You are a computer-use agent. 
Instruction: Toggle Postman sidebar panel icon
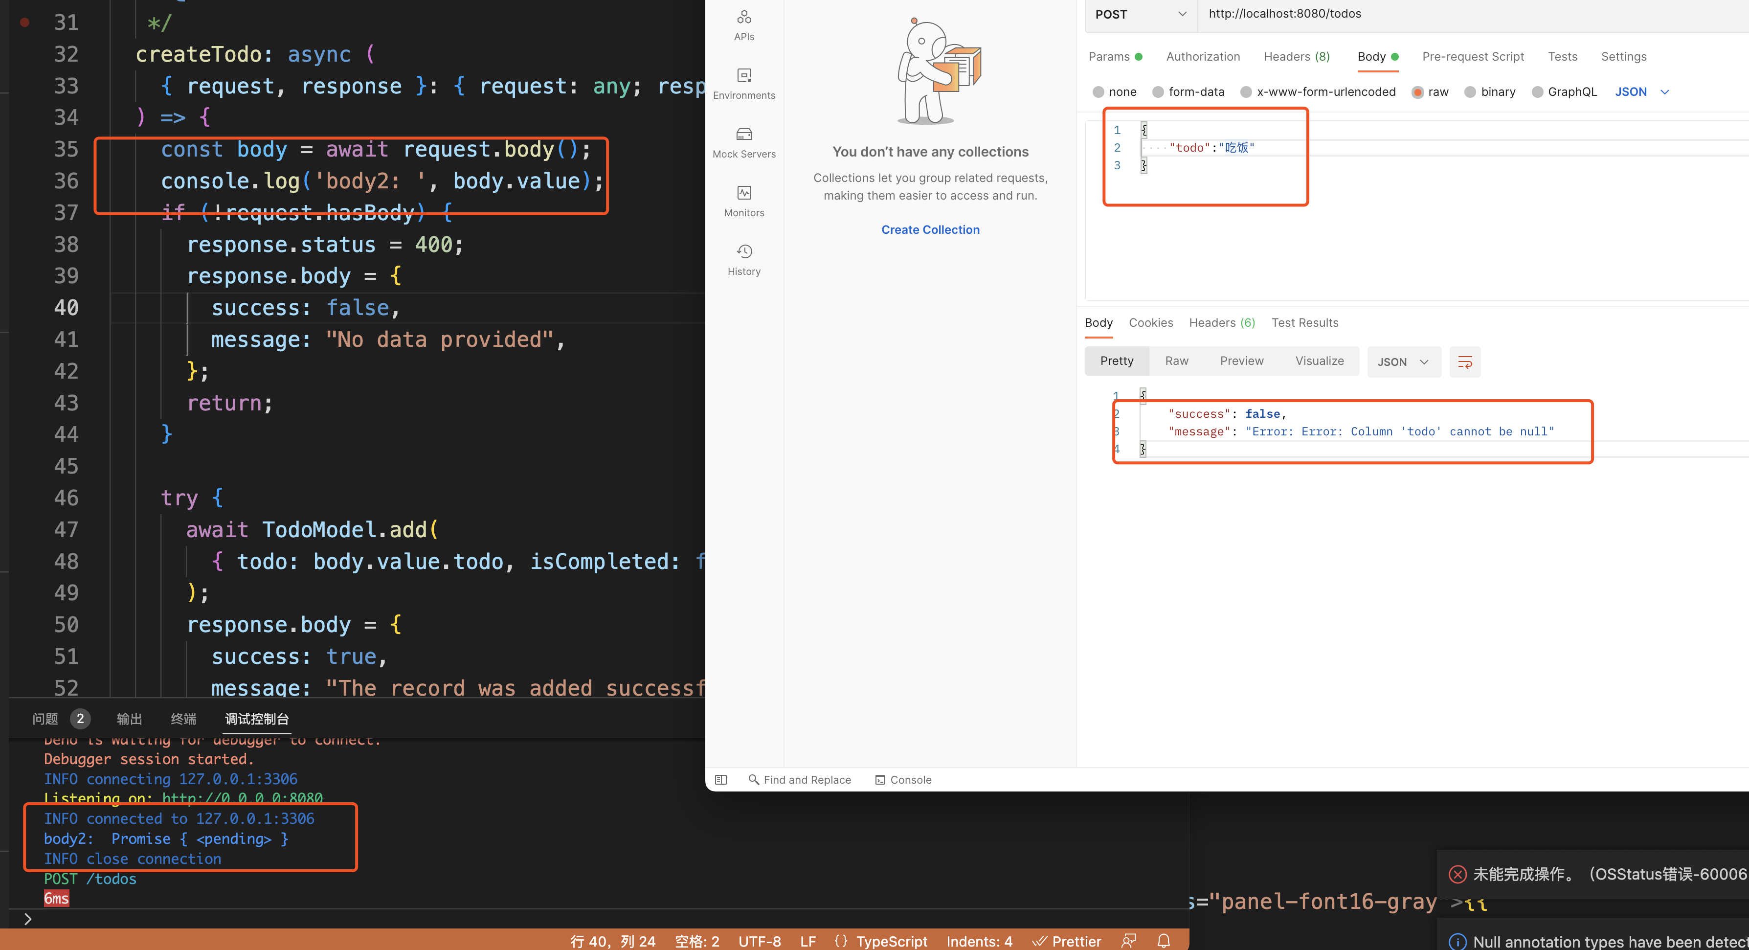pyautogui.click(x=720, y=780)
